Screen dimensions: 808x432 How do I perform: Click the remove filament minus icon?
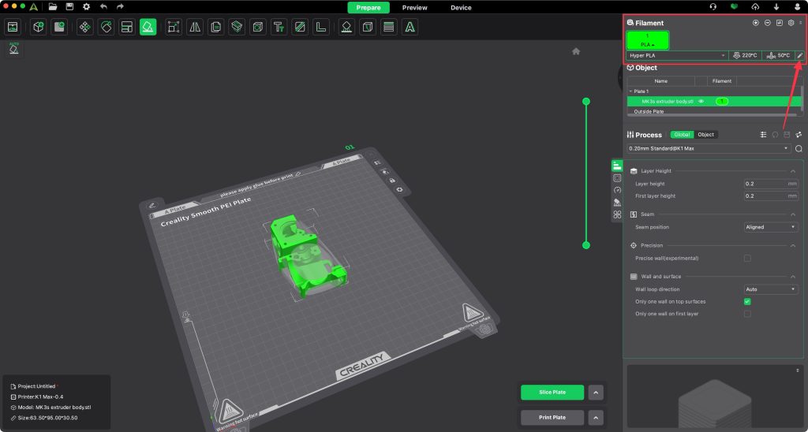coord(767,23)
